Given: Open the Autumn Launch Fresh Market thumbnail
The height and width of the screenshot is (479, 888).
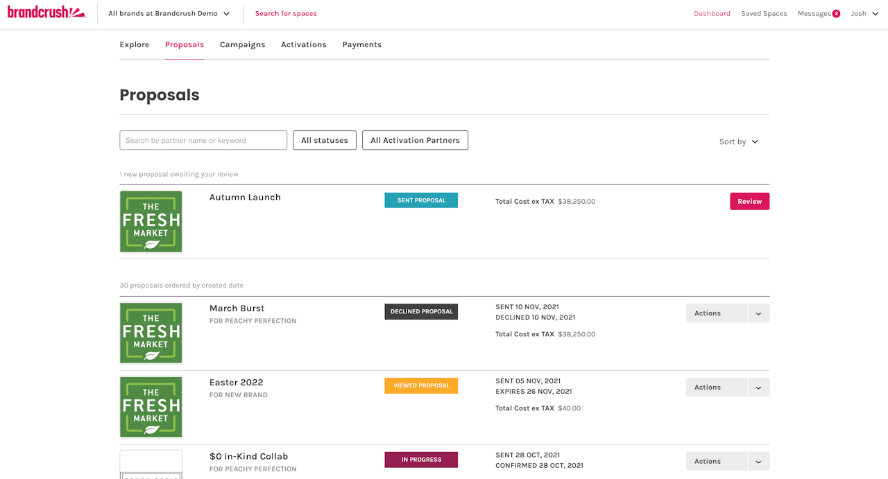Looking at the screenshot, I should click(x=151, y=222).
